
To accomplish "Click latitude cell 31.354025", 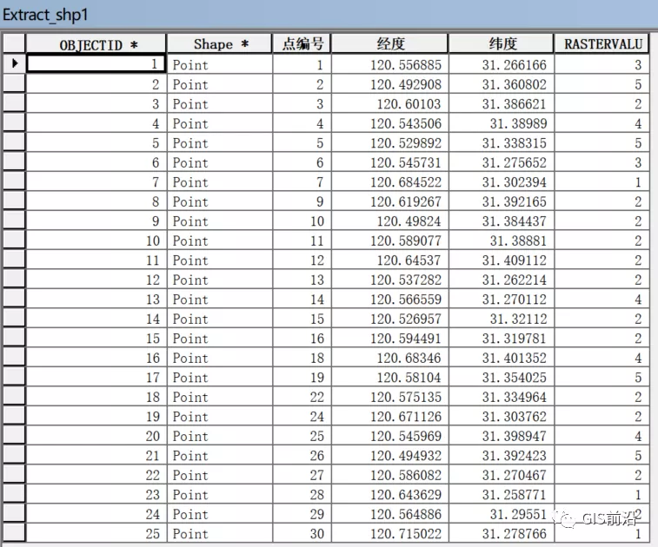I will 502,377.
